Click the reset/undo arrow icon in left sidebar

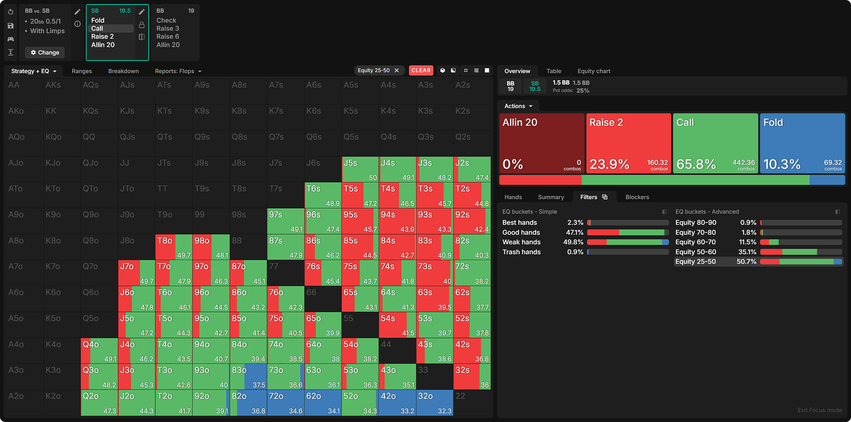11,12
